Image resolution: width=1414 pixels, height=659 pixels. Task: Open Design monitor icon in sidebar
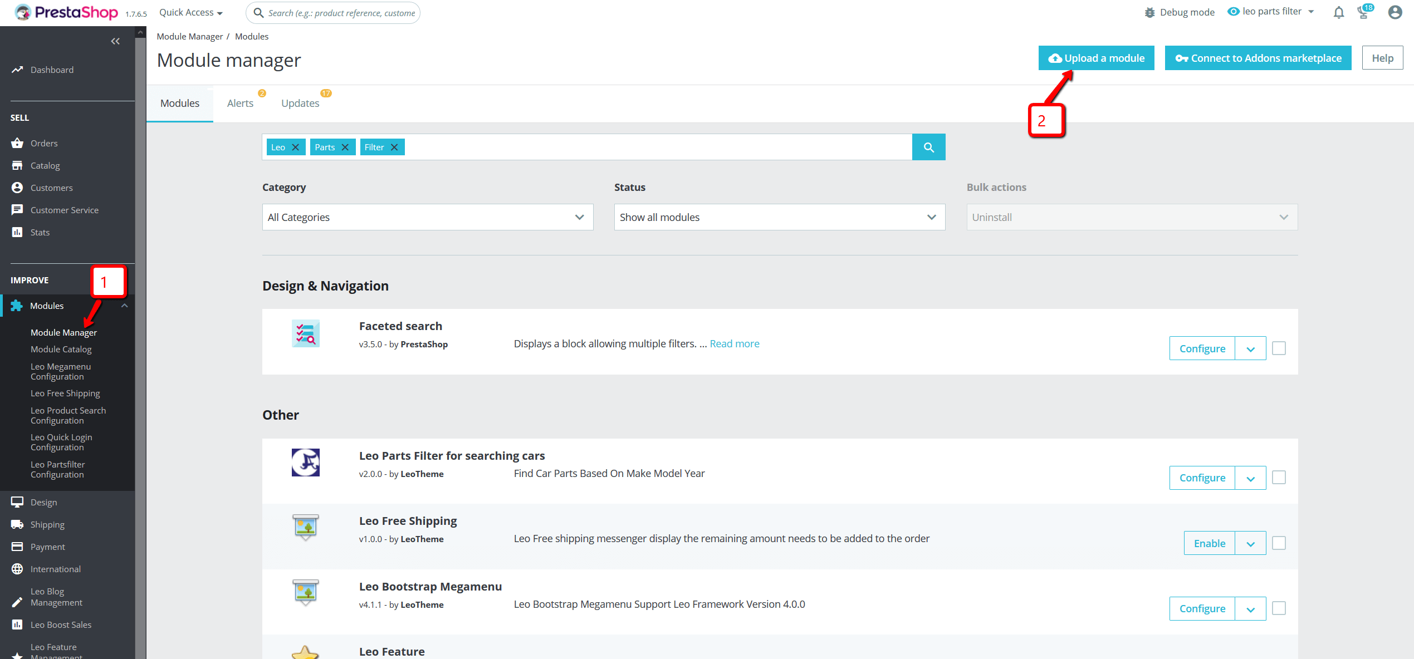(17, 502)
